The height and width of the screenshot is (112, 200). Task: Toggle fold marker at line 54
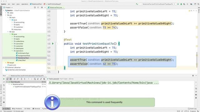(x=57, y=68)
